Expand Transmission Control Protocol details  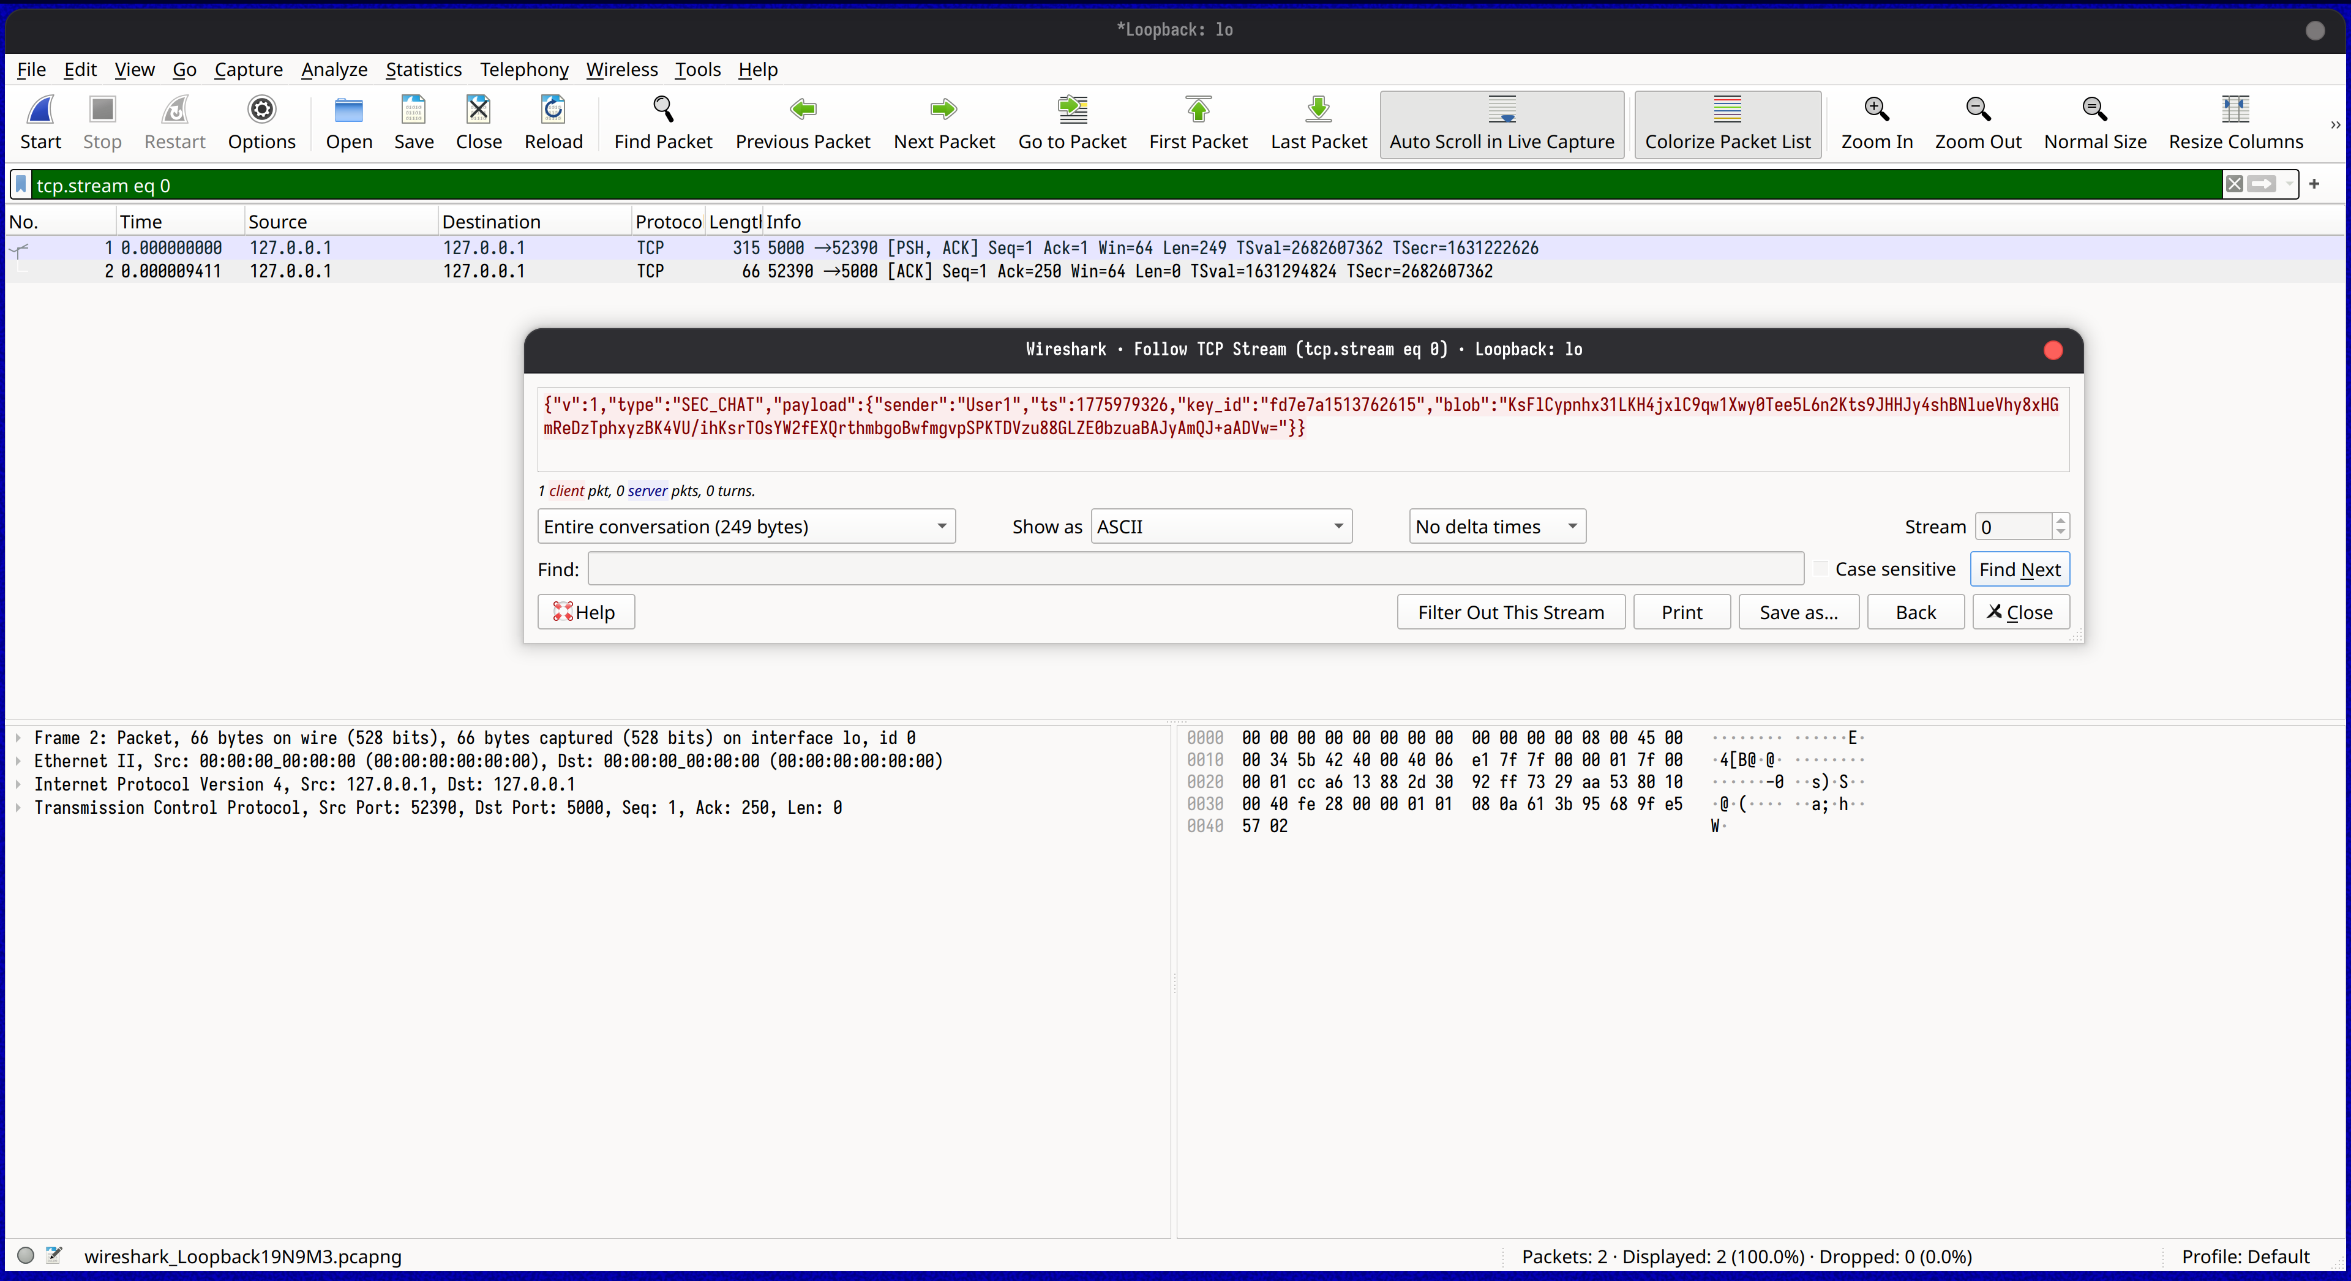(18, 807)
